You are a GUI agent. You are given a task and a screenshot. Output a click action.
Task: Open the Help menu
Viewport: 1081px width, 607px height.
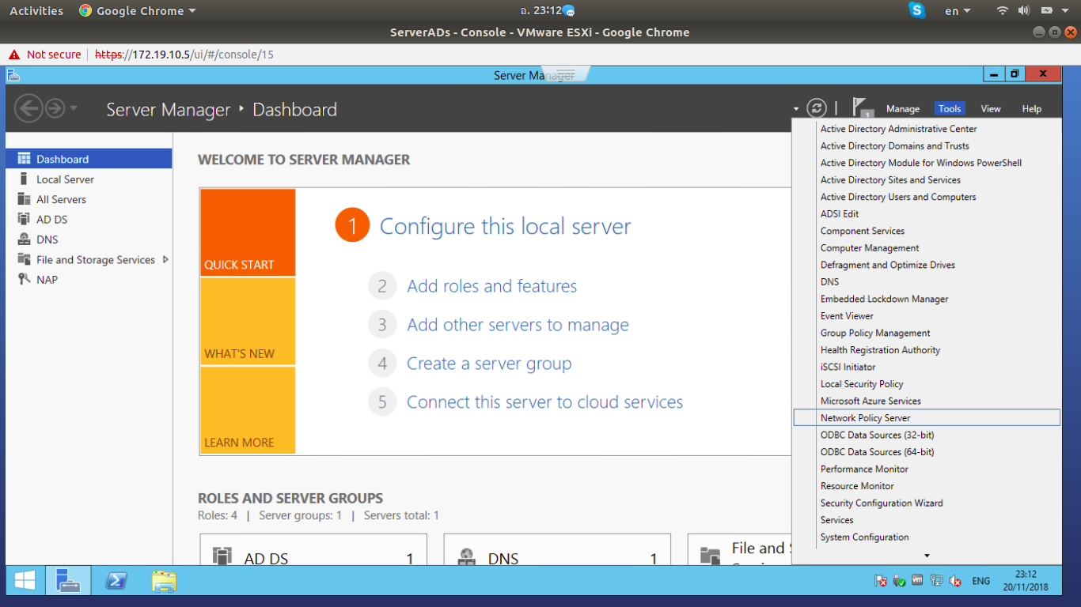[1032, 109]
